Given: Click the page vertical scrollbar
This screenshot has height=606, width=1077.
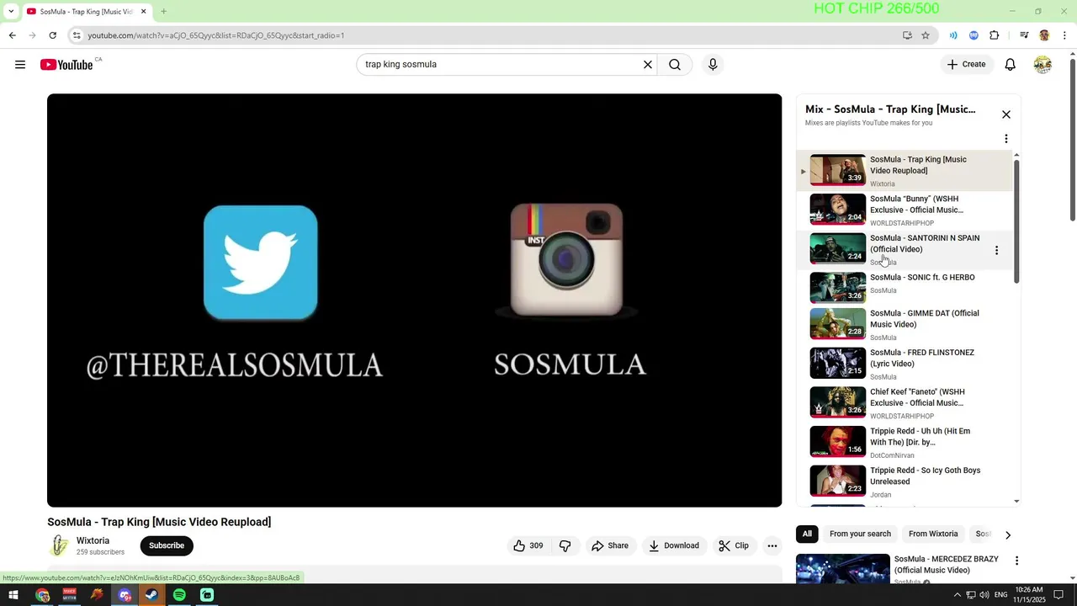Looking at the screenshot, I should 1072,139.
